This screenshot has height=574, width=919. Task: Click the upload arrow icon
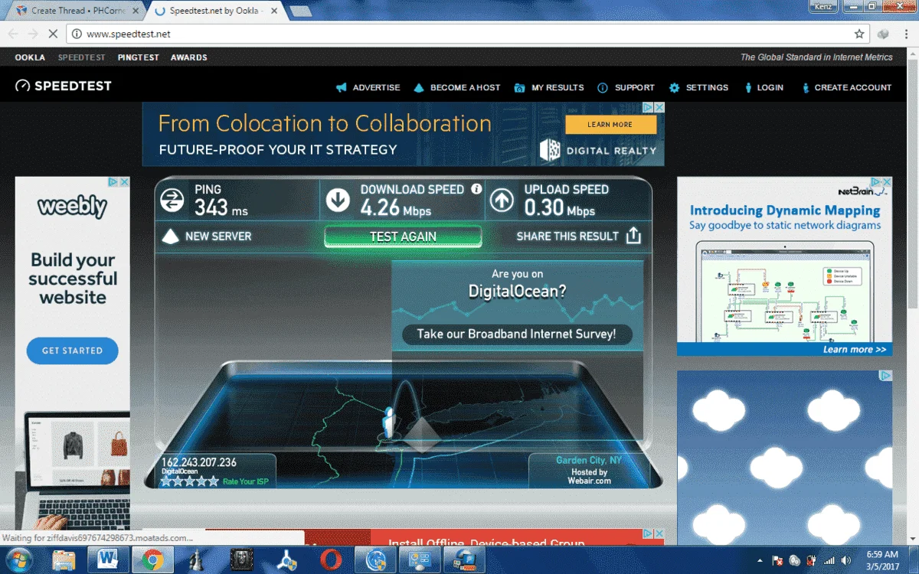click(x=502, y=201)
